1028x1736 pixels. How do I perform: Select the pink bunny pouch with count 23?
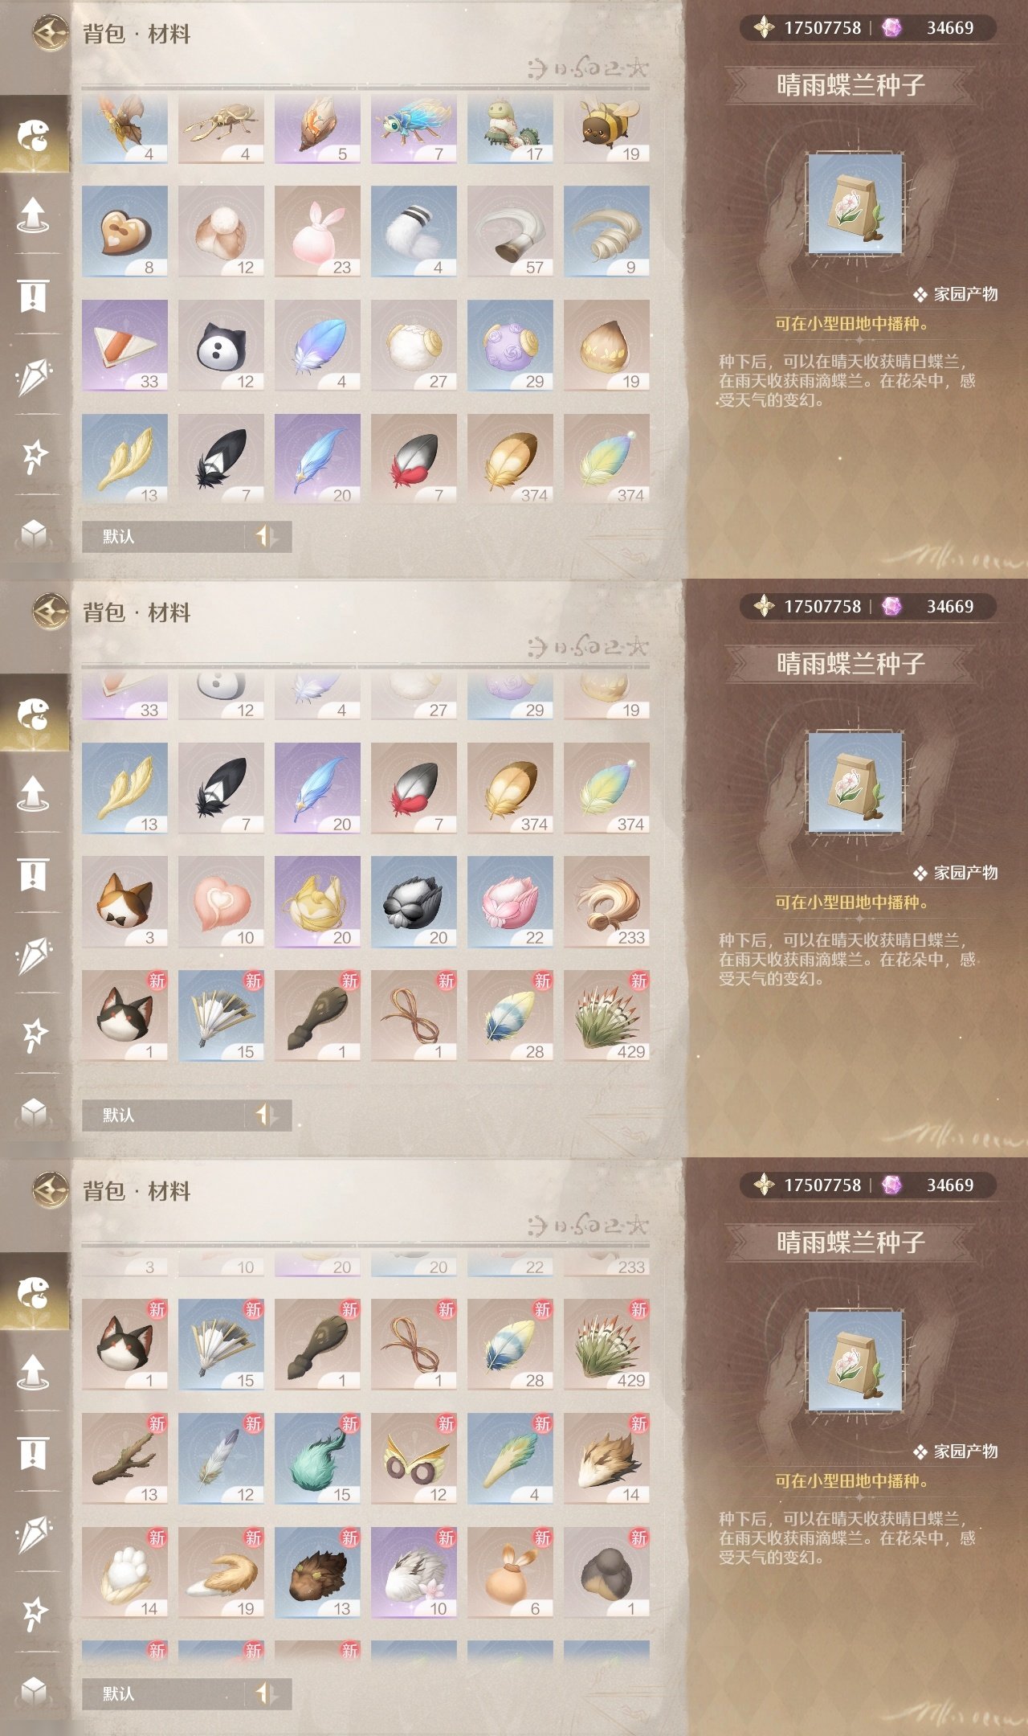pos(317,231)
